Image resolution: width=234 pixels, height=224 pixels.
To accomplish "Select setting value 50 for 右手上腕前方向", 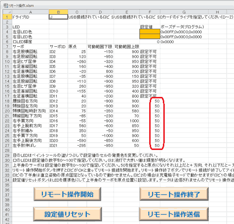I will tap(150, 126).
